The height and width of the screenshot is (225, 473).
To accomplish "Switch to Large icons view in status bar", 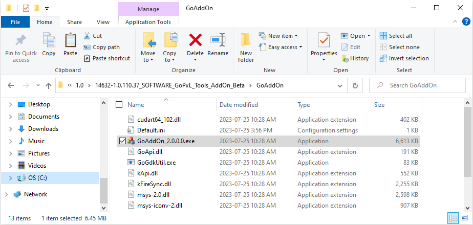I will click(463, 218).
